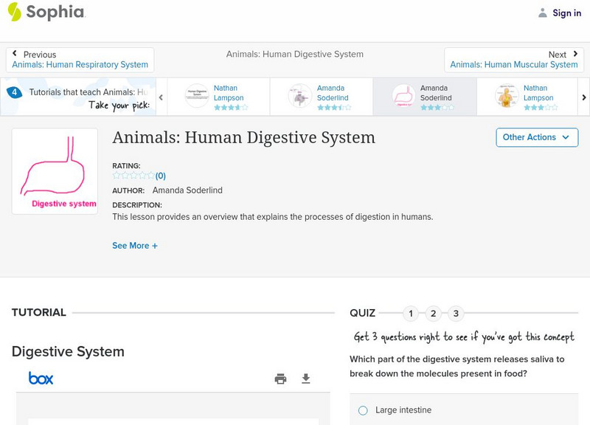Open the print option for the tutorial document

click(x=280, y=378)
